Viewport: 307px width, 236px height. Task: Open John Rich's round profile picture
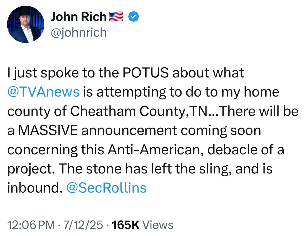(x=26, y=24)
